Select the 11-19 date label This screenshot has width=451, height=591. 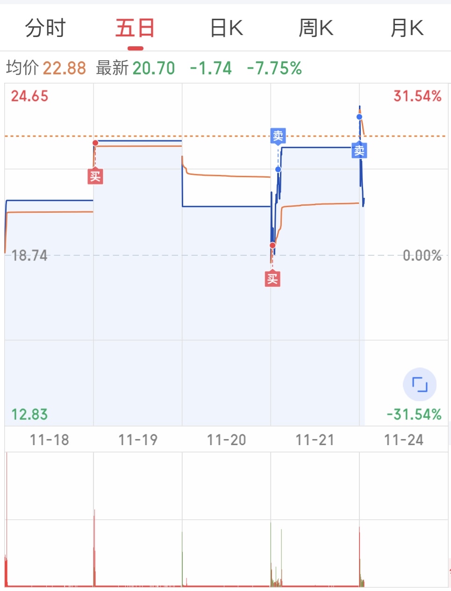[x=138, y=440]
